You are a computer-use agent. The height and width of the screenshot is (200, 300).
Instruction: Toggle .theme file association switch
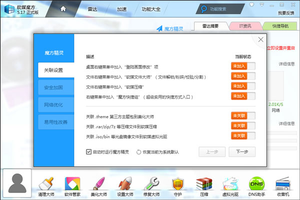243,116
